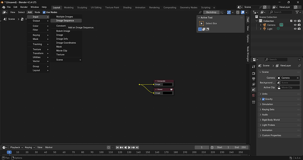303x160 pixels.
Task: Toggle the overlays icon in compositor header
Action: click(242, 12)
